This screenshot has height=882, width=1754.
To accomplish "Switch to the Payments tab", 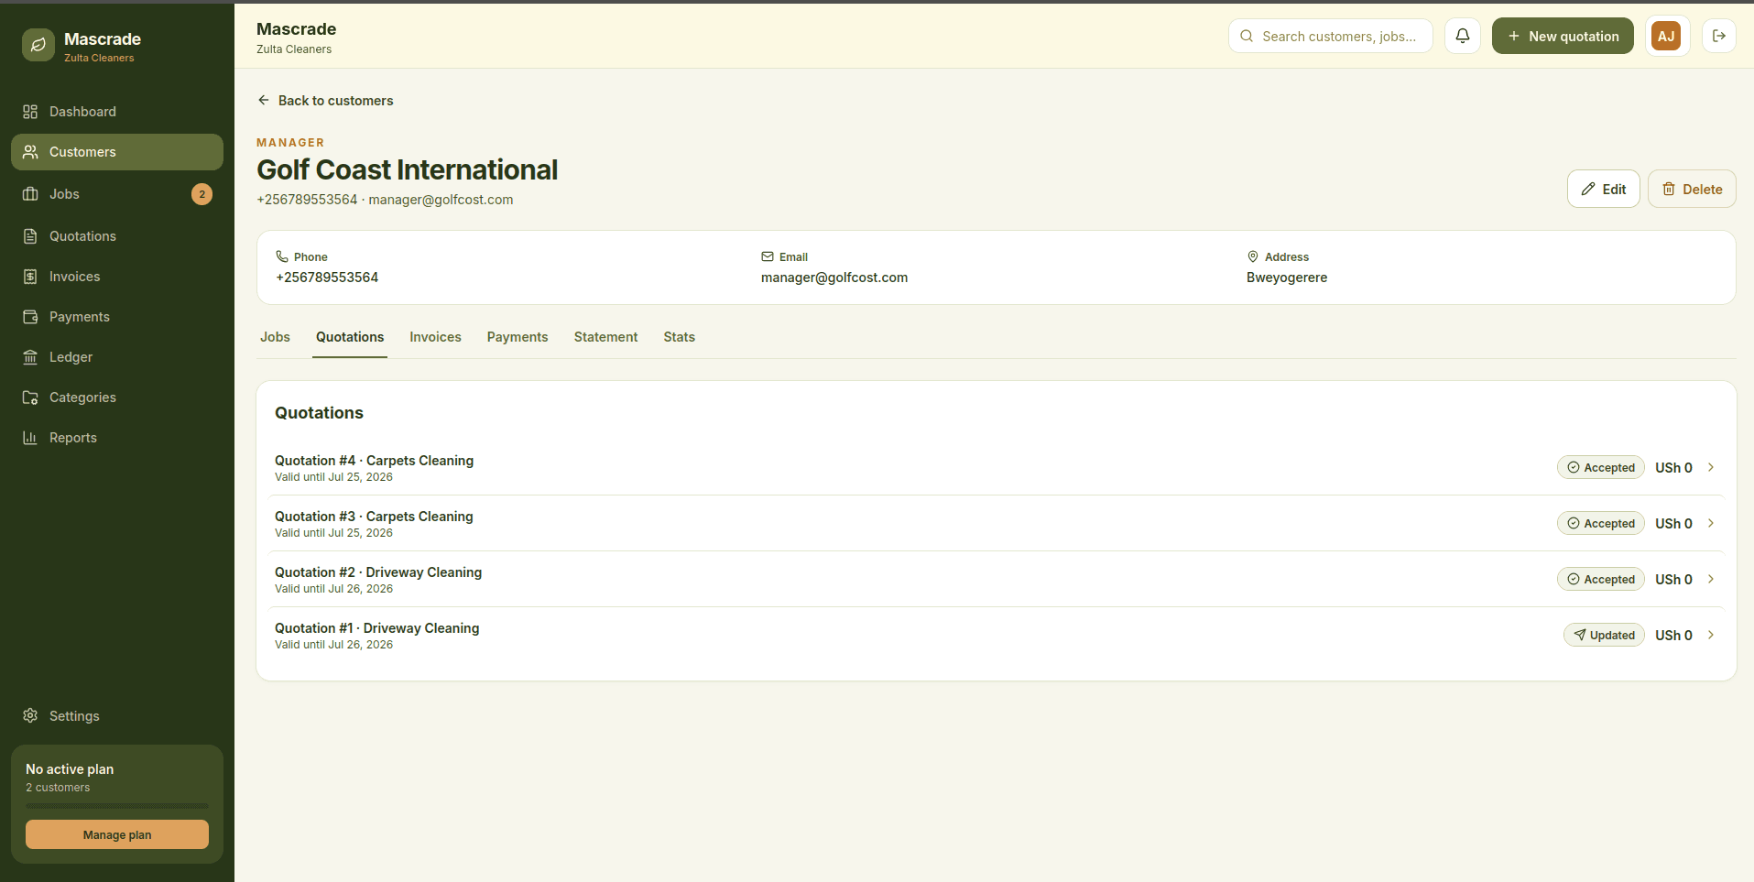I will pyautogui.click(x=517, y=337).
